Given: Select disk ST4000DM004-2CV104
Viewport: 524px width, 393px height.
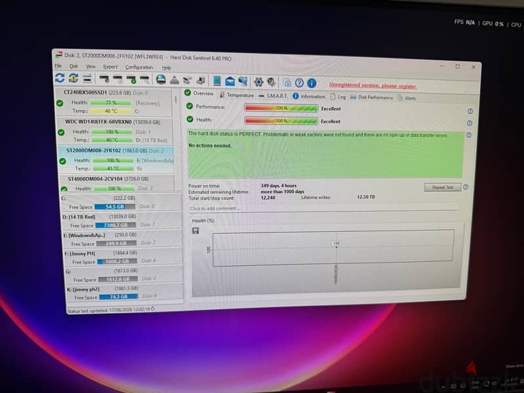Looking at the screenshot, I should tap(118, 183).
